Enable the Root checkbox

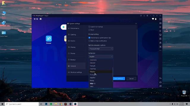point(89,30)
